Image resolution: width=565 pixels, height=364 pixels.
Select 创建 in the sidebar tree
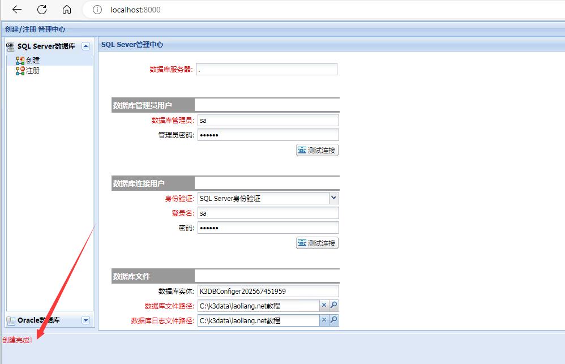pyautogui.click(x=33, y=60)
